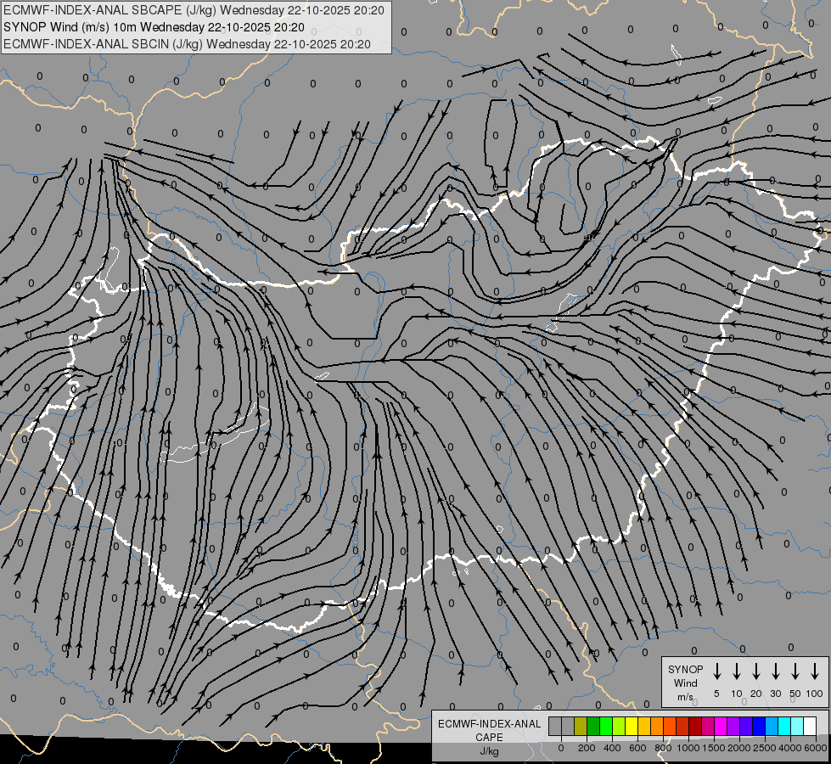Pick the dark red CAPE swatch after 1000
831x764 pixels.
(696, 726)
